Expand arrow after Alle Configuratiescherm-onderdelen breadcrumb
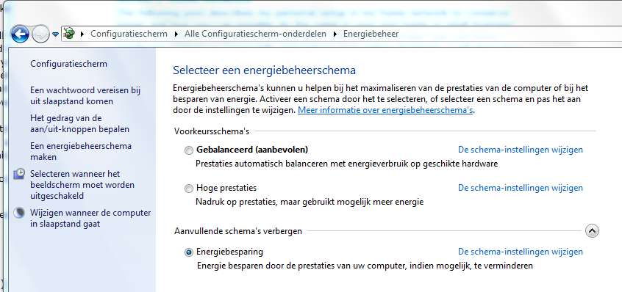This screenshot has width=622, height=292. [x=335, y=34]
